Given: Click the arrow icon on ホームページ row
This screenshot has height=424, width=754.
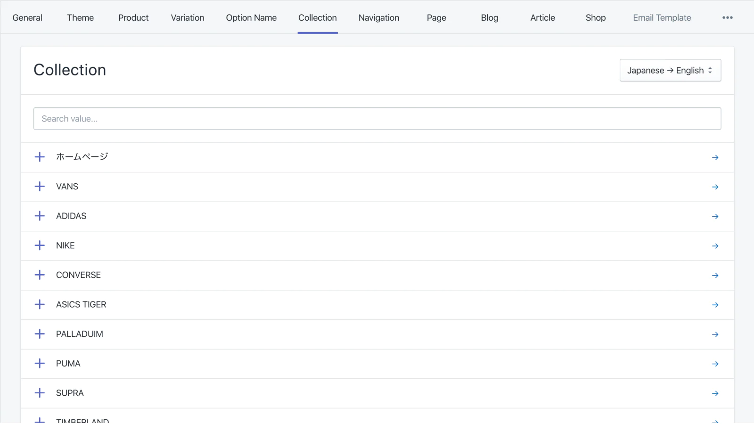Looking at the screenshot, I should click(x=715, y=157).
